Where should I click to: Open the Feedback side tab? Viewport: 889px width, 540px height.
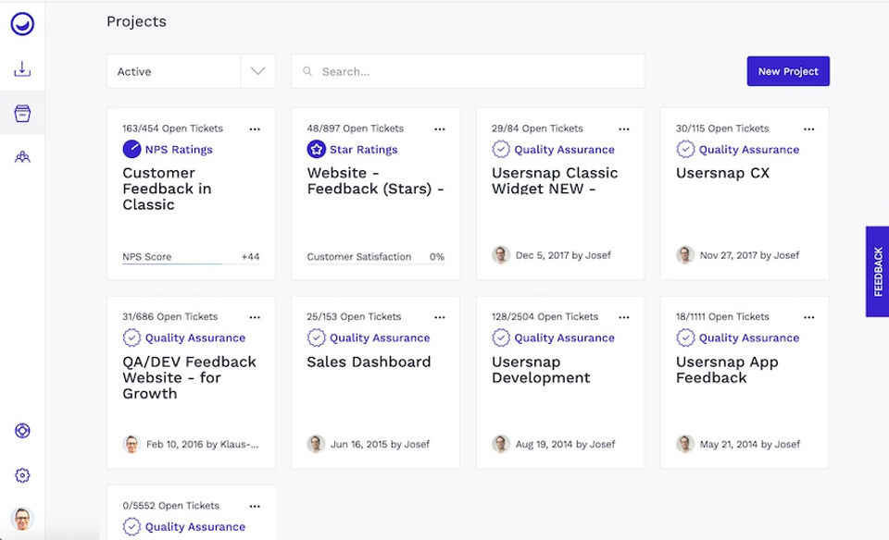pos(878,272)
